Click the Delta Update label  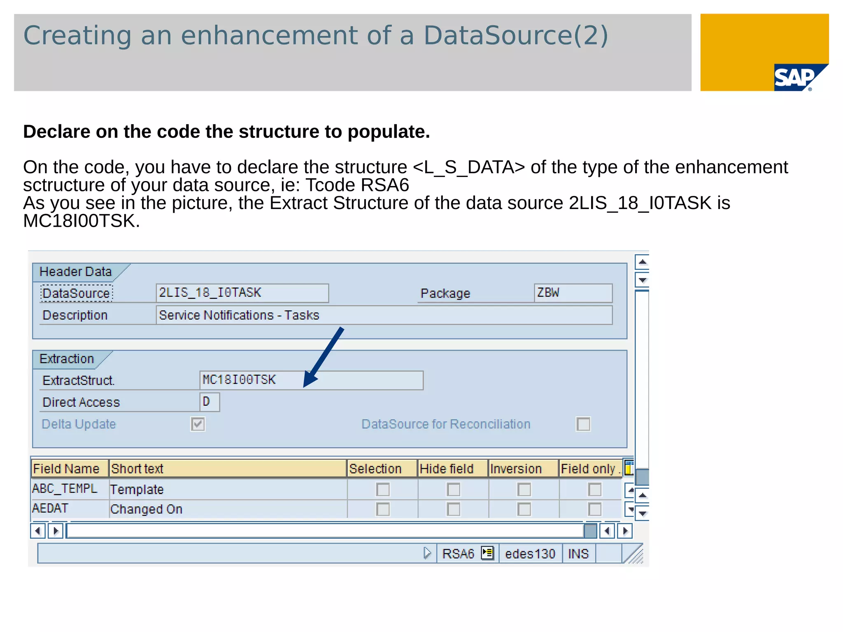pos(79,424)
